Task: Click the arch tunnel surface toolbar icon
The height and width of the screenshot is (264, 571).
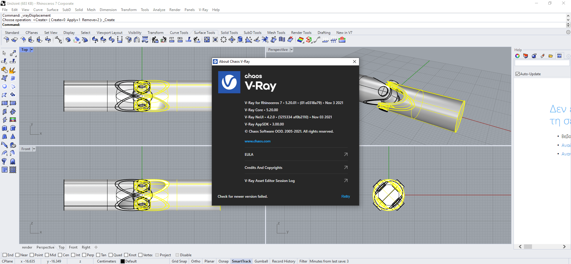Action: [137, 40]
